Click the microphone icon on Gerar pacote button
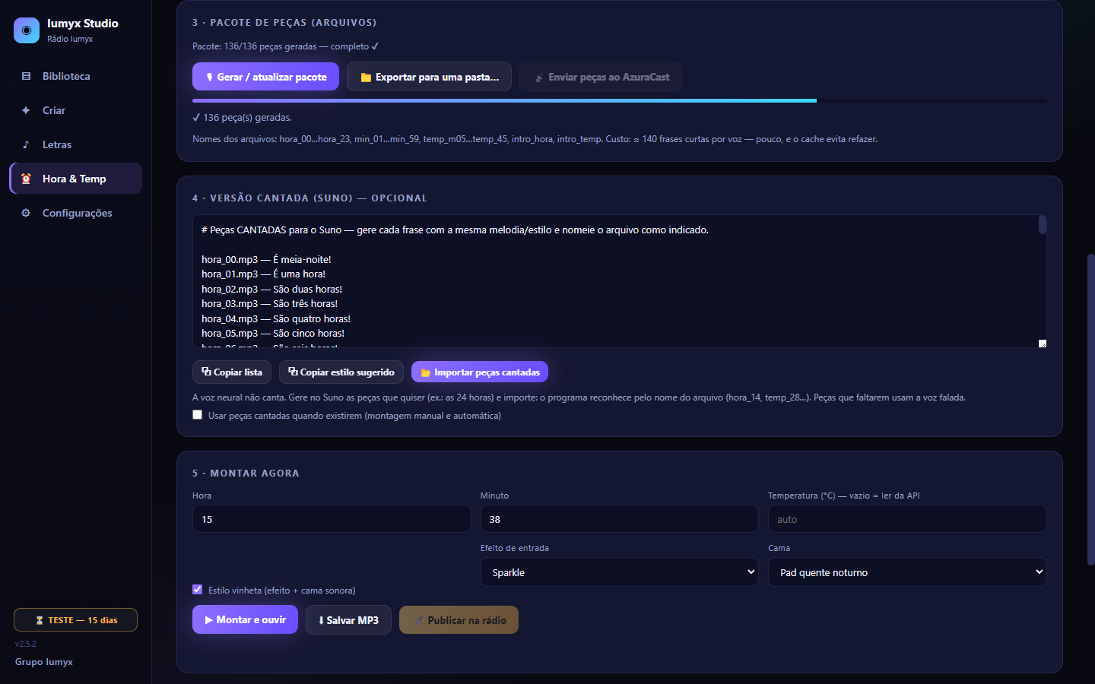The width and height of the screenshot is (1095, 684). (x=210, y=77)
